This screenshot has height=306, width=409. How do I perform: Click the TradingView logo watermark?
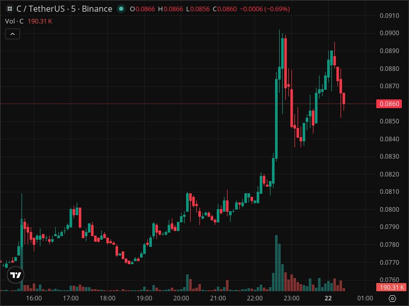click(x=15, y=275)
